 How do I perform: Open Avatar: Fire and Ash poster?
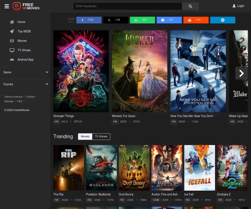167,168
